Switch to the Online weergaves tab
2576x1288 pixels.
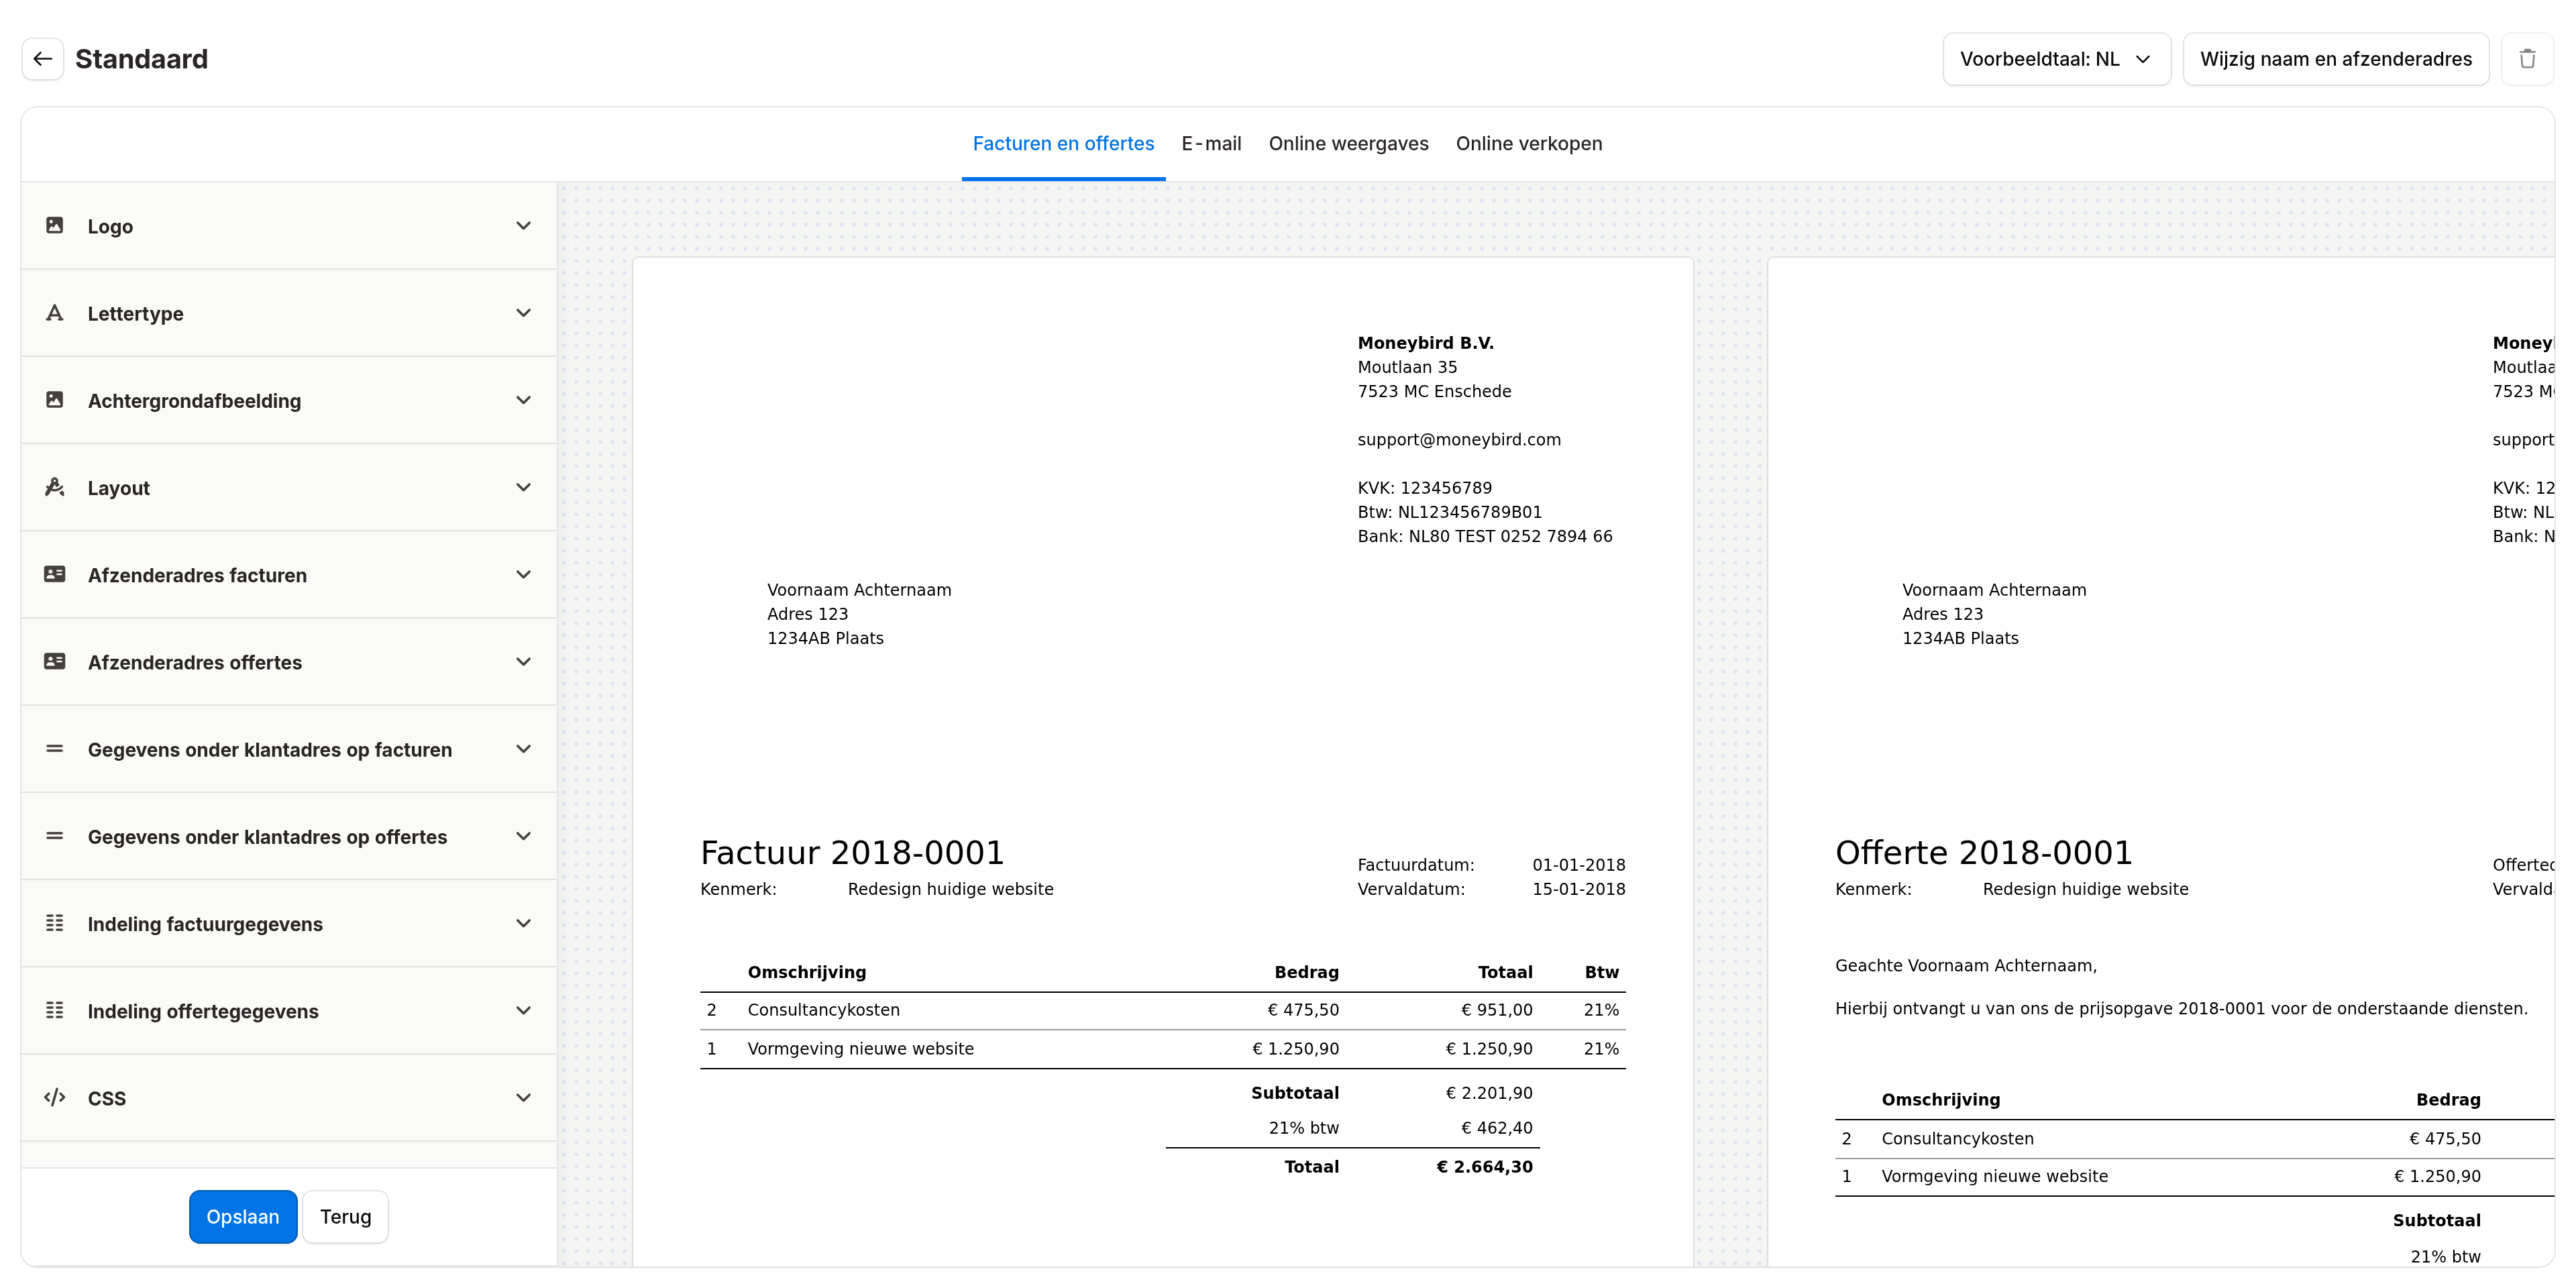coord(1348,144)
